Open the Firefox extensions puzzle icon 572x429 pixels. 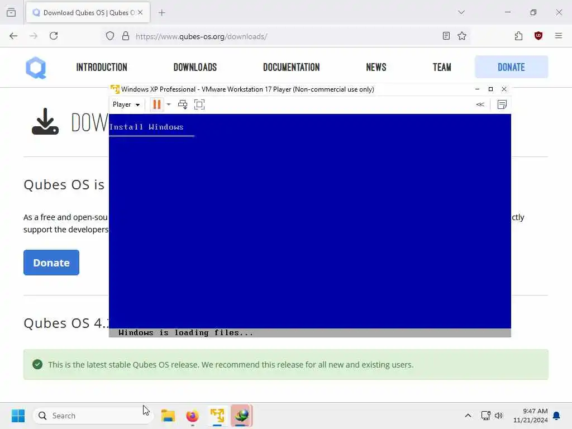tap(518, 36)
